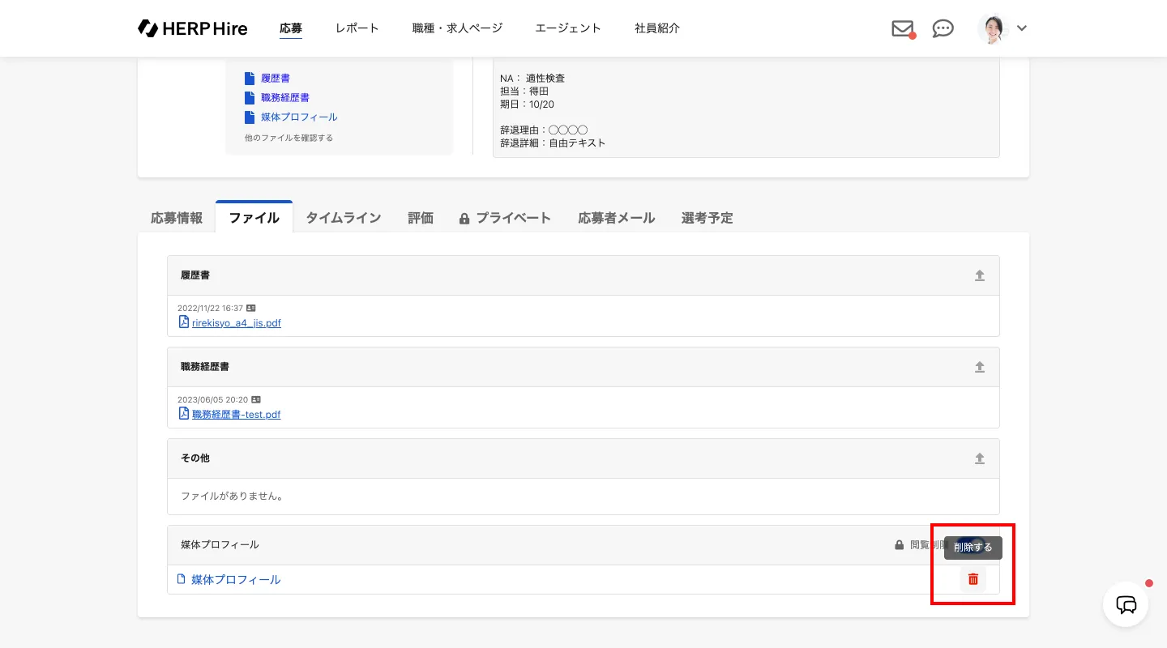Upload a file to 履歴書 section

tap(980, 275)
